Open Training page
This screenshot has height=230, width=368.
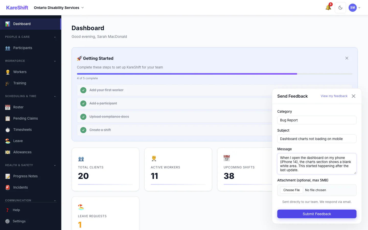30,83
